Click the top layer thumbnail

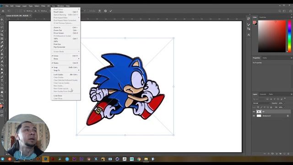point(259,112)
